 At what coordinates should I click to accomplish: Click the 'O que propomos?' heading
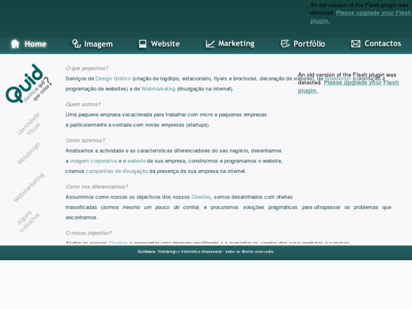[x=87, y=69]
